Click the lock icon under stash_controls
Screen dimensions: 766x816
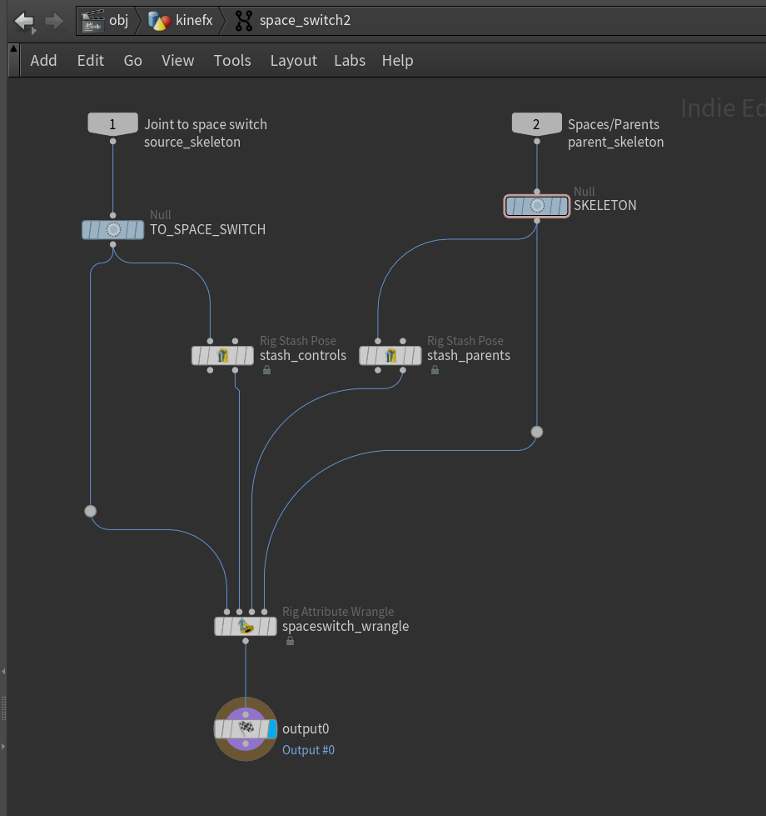tap(266, 370)
